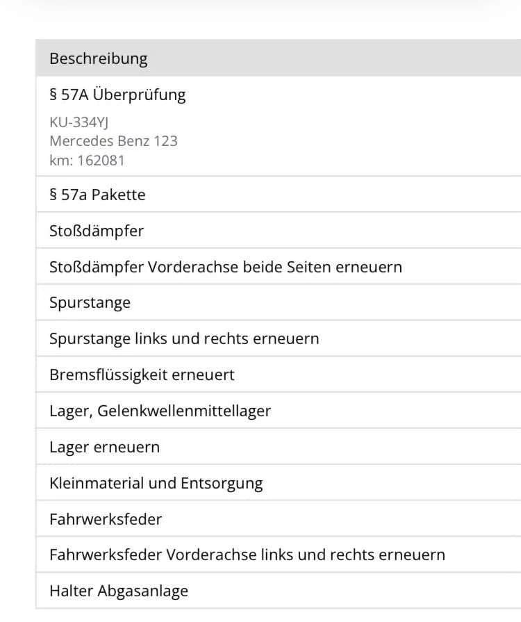Select Fahrwerksfeder Vorderachse links und rechts erneuern

coord(279,555)
